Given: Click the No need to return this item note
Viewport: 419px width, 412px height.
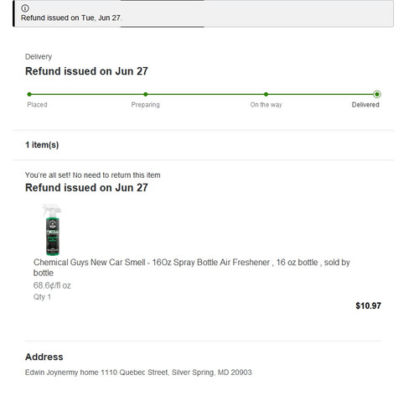Looking at the screenshot, I should pyautogui.click(x=92, y=175).
